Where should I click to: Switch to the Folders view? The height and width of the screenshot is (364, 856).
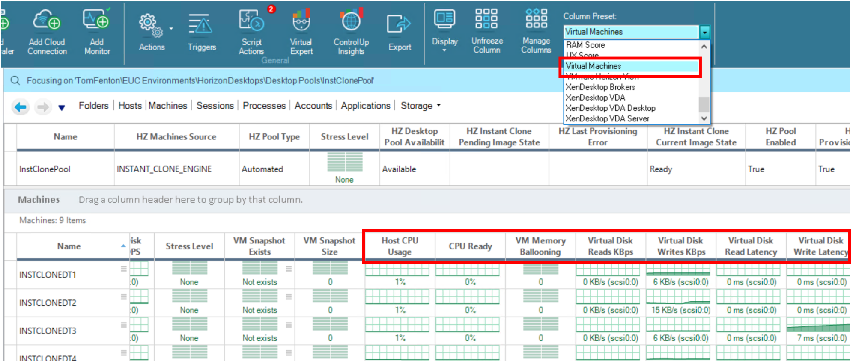(x=93, y=106)
